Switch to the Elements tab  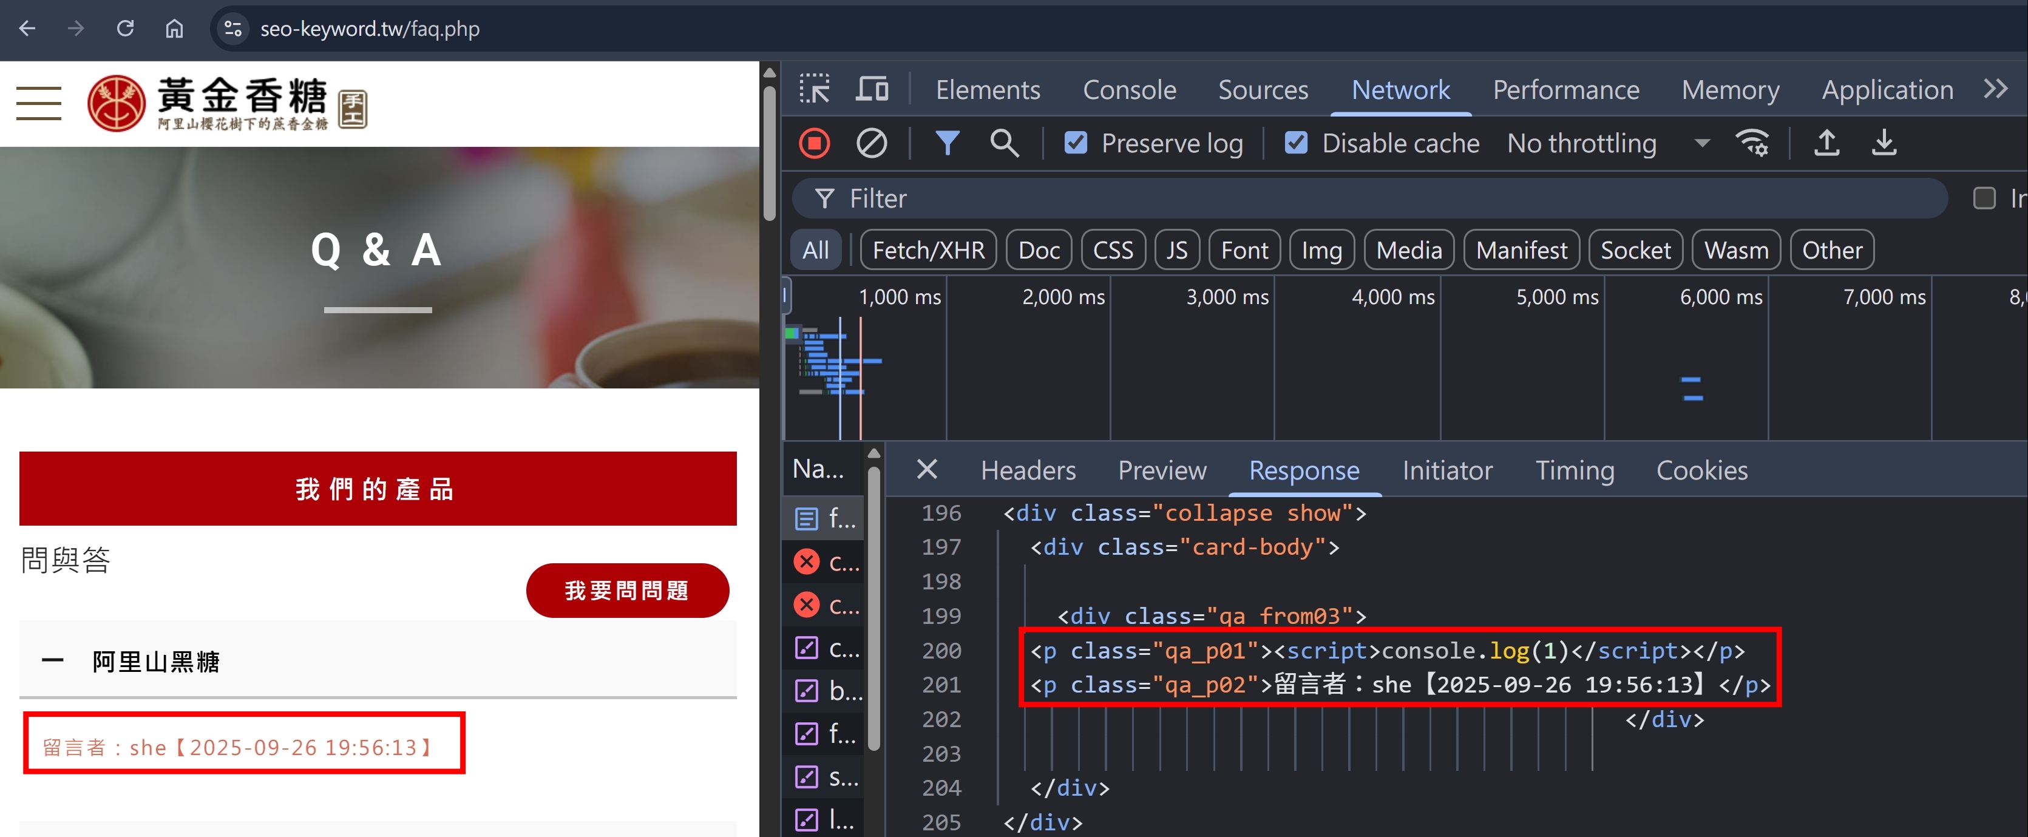click(988, 89)
